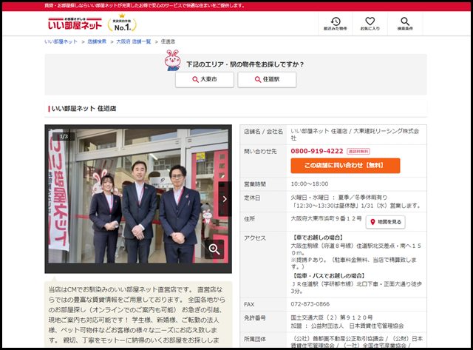Show next store photo arrow

pos(225,199)
